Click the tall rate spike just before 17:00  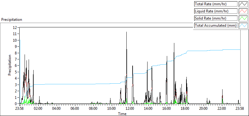click(174, 73)
